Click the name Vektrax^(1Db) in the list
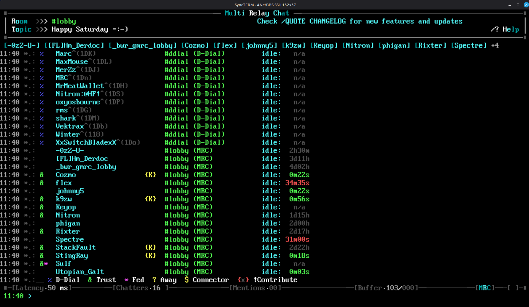The image size is (529, 307). point(82,126)
